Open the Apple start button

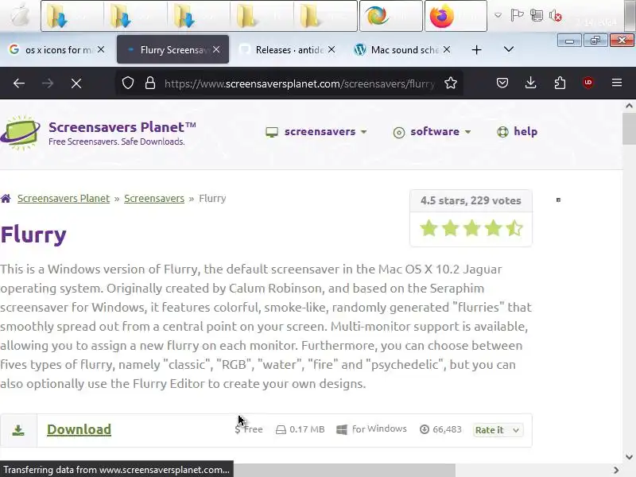pos(19,16)
